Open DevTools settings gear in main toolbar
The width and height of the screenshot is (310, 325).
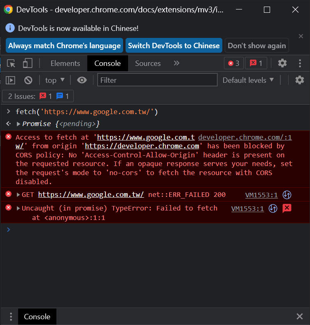(x=282, y=63)
